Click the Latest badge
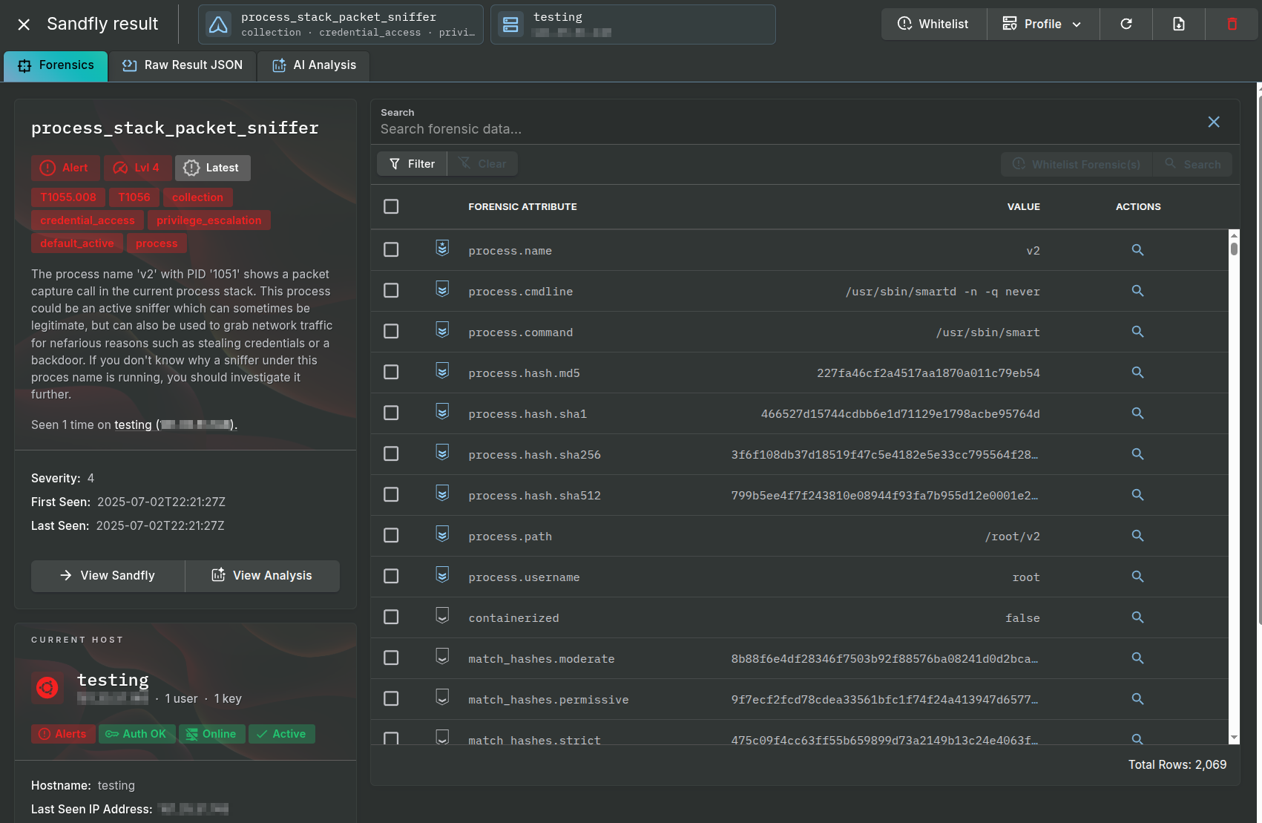Viewport: 1262px width, 823px height. click(x=212, y=168)
